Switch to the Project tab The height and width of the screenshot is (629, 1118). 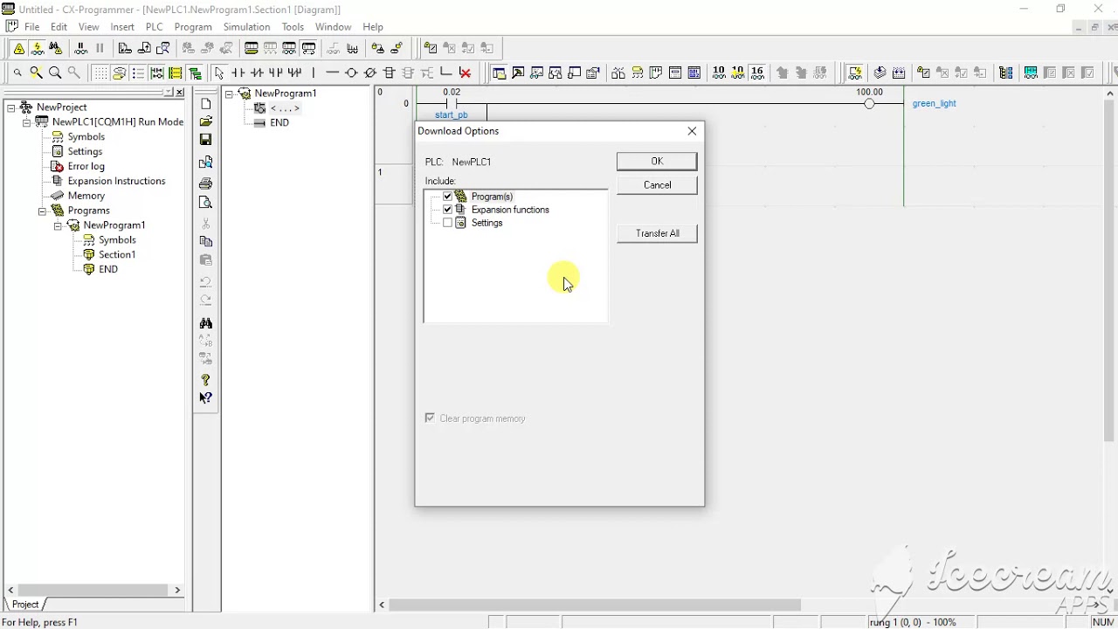24,605
